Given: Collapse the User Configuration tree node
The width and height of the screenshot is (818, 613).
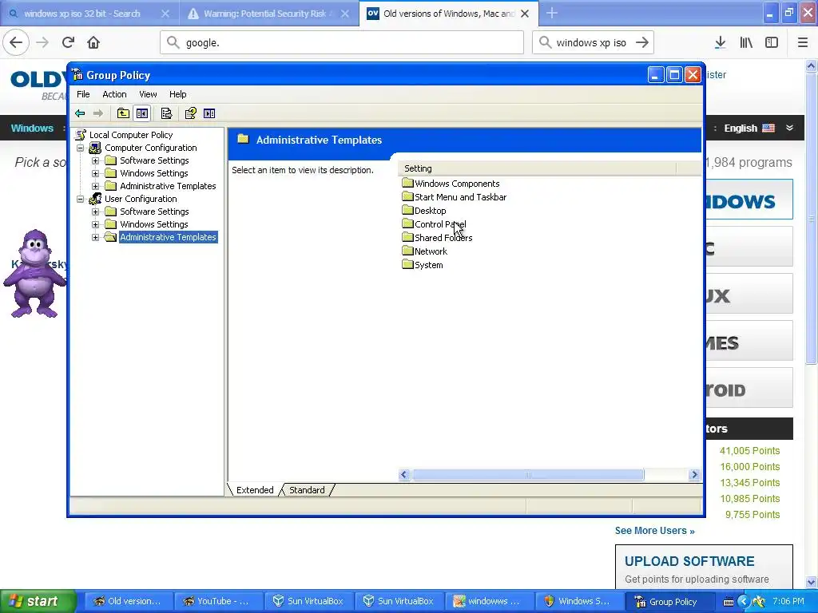Looking at the screenshot, I should click(x=81, y=199).
